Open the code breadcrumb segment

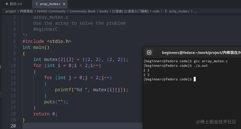click(156, 11)
